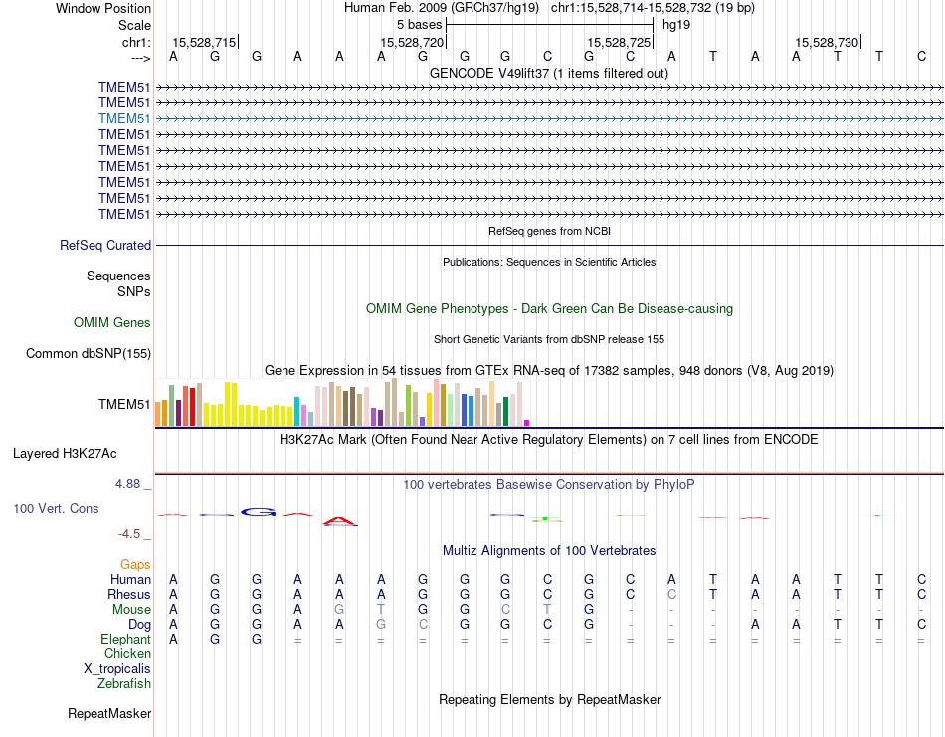This screenshot has width=945, height=737.
Task: Click the large blue G in PhyloP logo
Action: 258,512
